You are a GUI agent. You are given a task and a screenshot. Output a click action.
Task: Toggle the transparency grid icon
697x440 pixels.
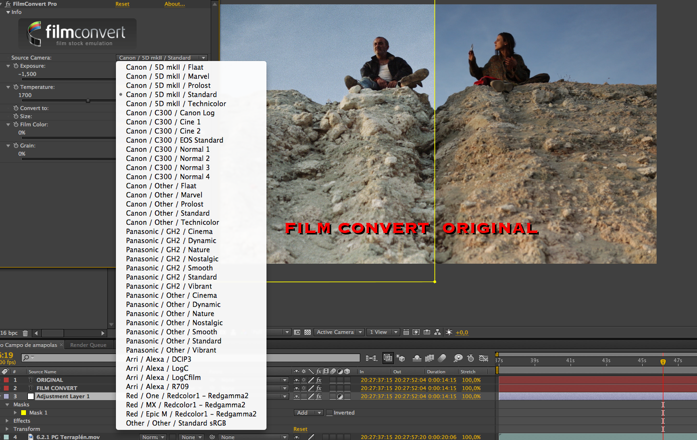[308, 332]
